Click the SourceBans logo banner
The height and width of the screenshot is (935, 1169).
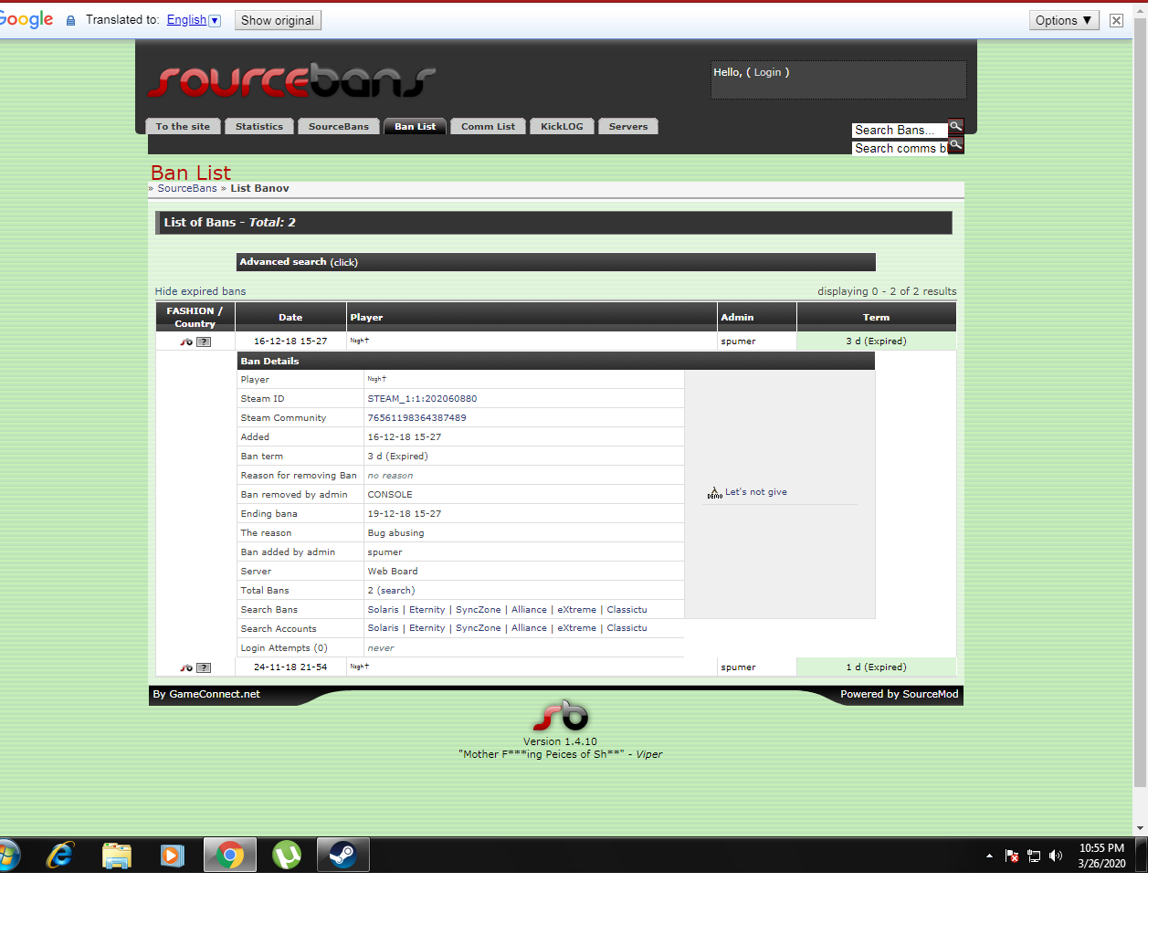291,80
